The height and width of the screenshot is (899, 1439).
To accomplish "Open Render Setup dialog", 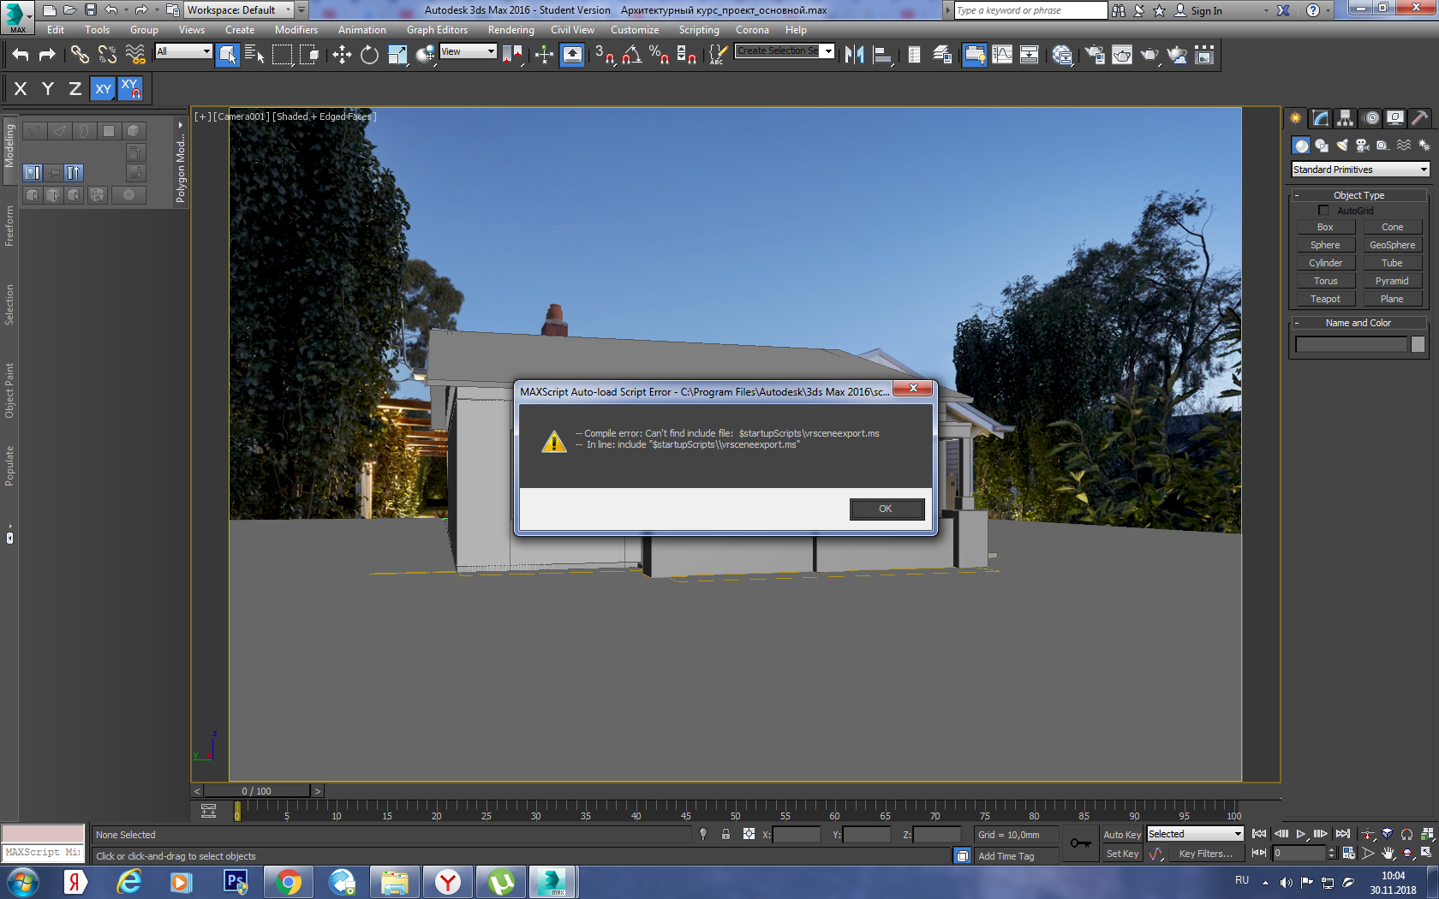I will click(1095, 55).
